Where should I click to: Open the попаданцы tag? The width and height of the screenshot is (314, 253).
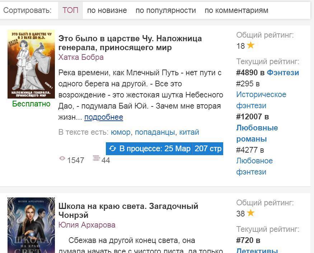tap(155, 132)
